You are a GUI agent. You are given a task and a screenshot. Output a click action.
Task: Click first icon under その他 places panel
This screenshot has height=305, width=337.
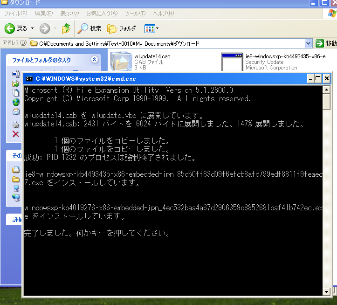[x=16, y=170]
